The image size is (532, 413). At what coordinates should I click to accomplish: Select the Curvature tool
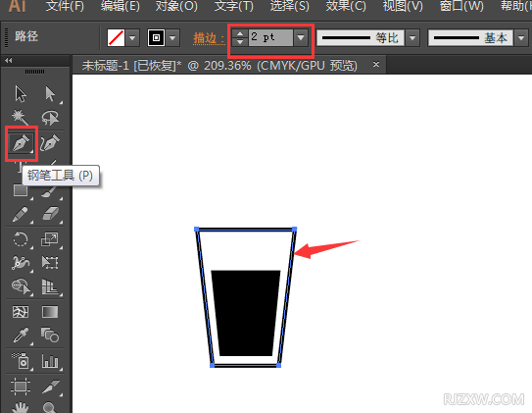click(50, 143)
